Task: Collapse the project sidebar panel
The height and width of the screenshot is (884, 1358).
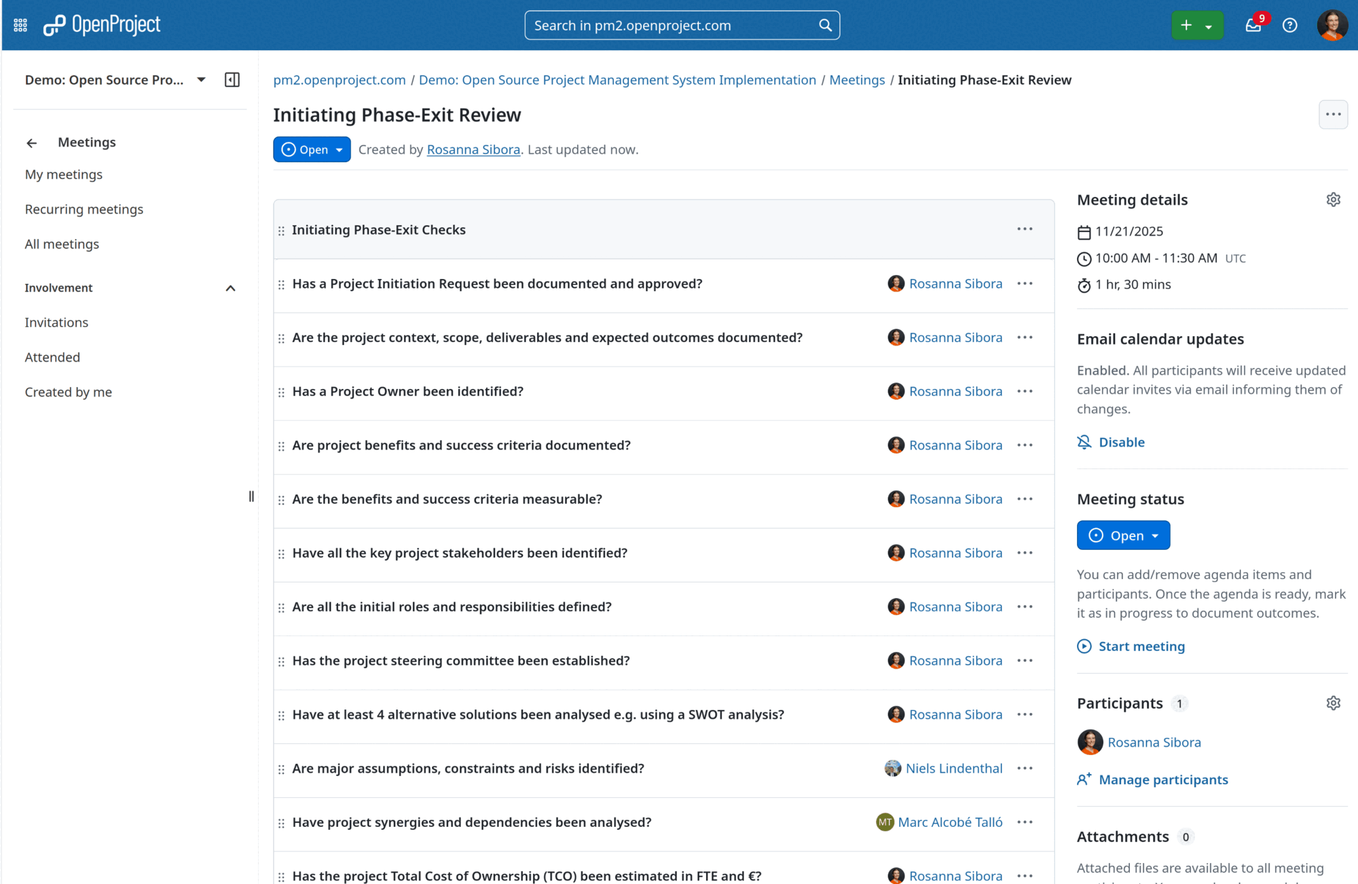Action: pos(232,79)
